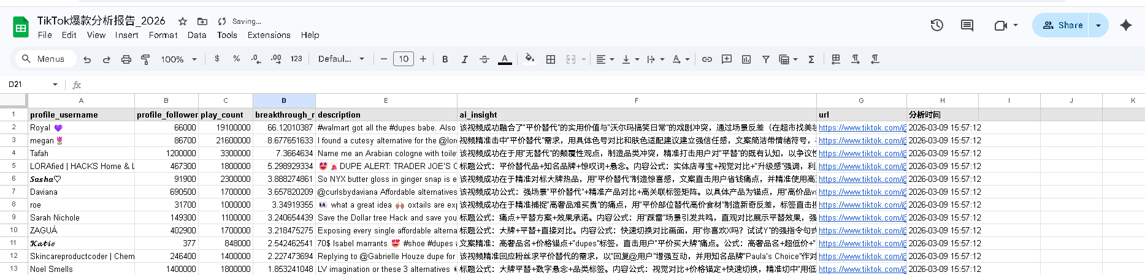Toggle bold formatting
This screenshot has height=275, width=1145.
[445, 59]
